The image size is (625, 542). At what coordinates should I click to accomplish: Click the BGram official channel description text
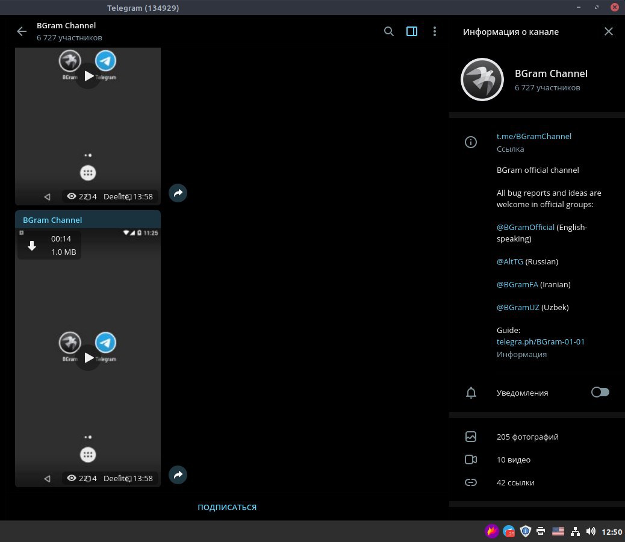pos(538,170)
